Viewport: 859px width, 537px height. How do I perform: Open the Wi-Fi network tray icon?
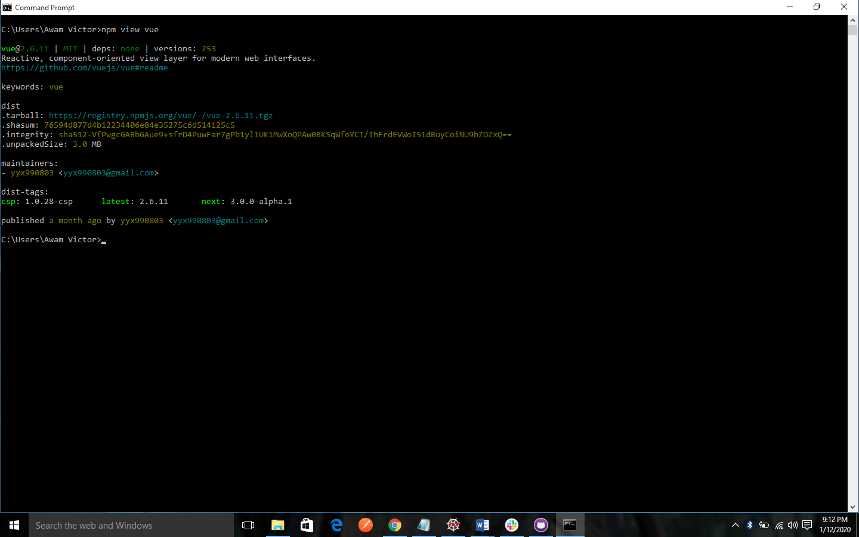tap(778, 525)
